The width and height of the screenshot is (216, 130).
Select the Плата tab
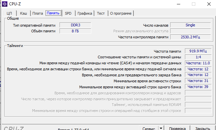point(37,13)
